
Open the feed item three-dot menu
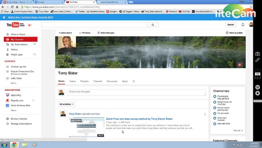pyautogui.click(x=205, y=114)
